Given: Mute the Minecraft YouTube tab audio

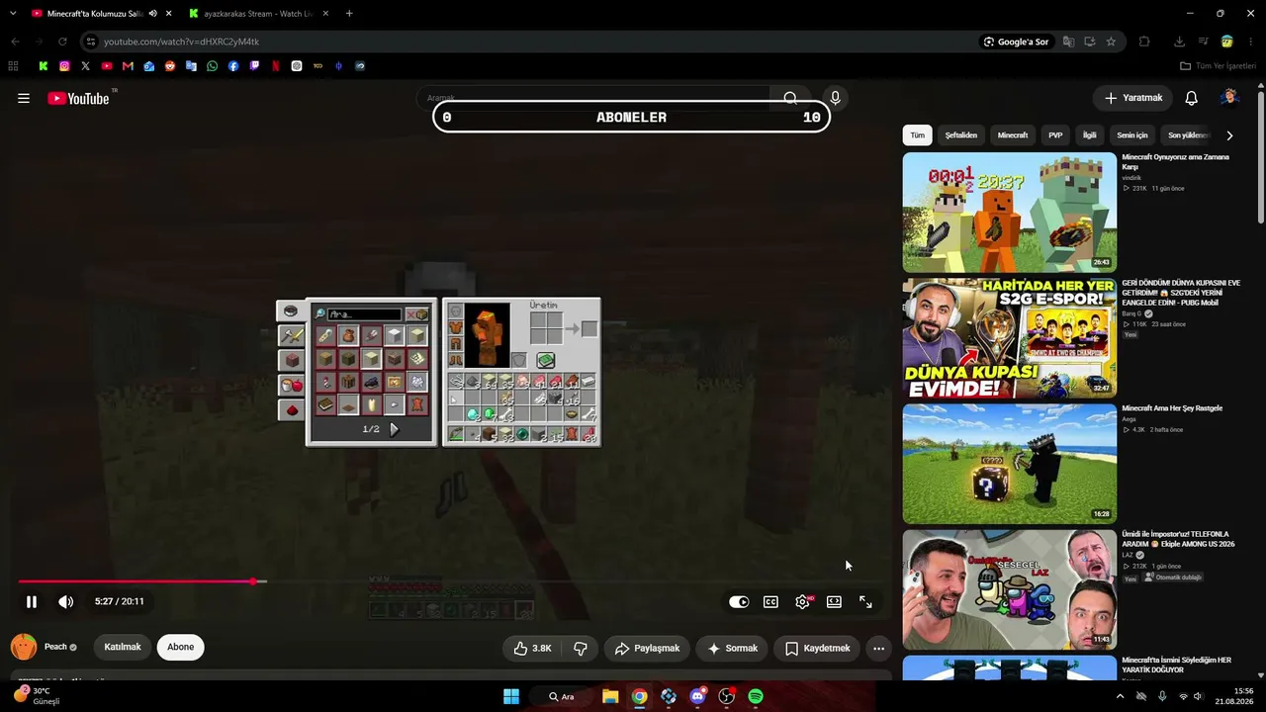Looking at the screenshot, I should point(152,14).
